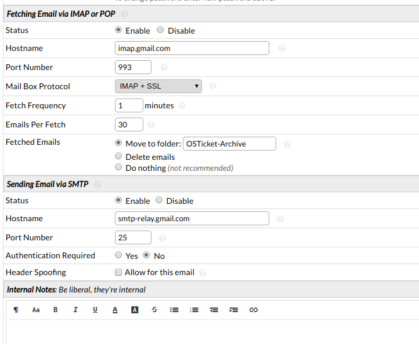
Task: Outdent the text in internal notes
Action: 214,310
